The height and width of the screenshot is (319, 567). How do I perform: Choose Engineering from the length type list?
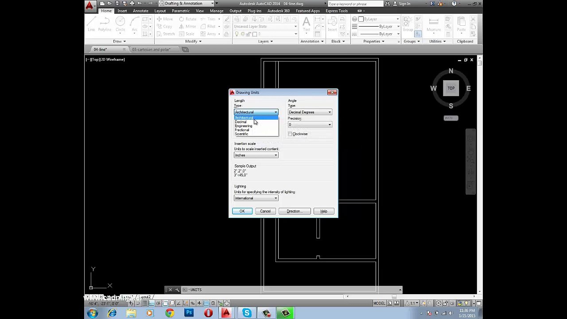[256, 126]
